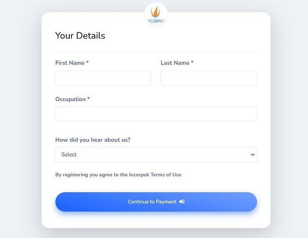Viewport: 308px width, 238px height.
Task: Click the 'How did you hear about us?' label
Action: pos(93,140)
